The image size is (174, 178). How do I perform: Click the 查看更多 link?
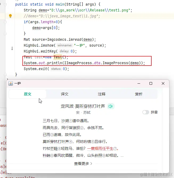(x=83, y=164)
